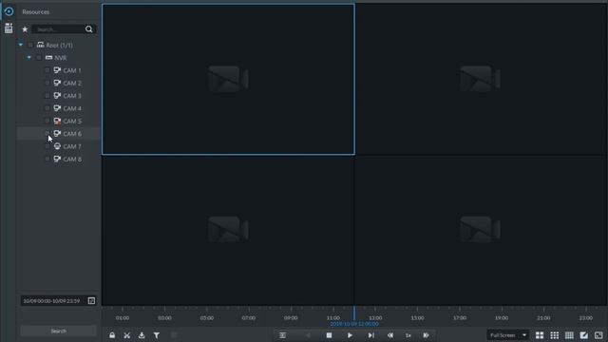Click the timeline playhead marker
The image size is (608, 342).
tap(354, 313)
